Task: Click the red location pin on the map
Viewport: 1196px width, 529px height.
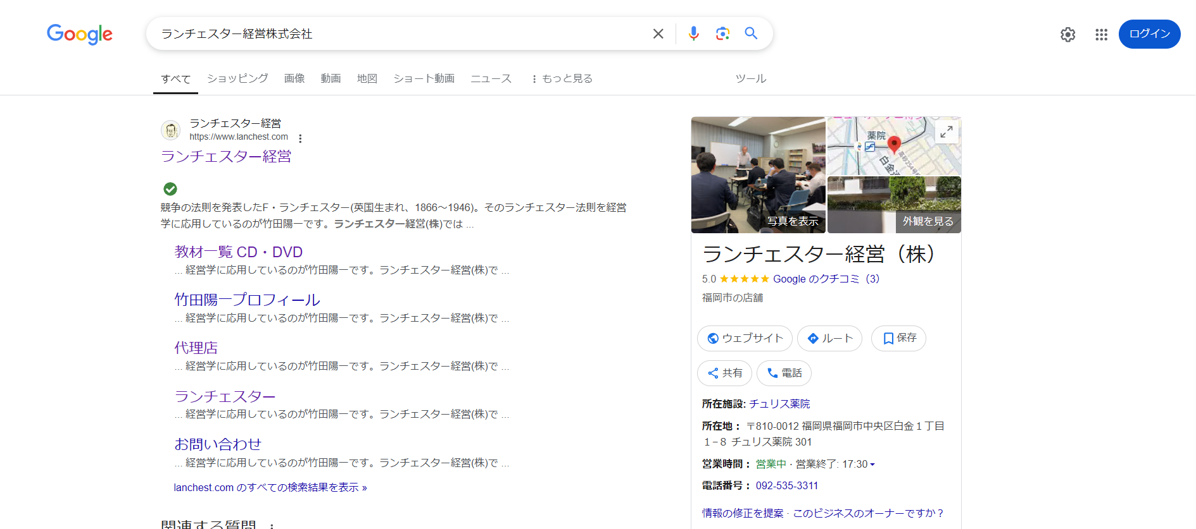Action: click(894, 145)
